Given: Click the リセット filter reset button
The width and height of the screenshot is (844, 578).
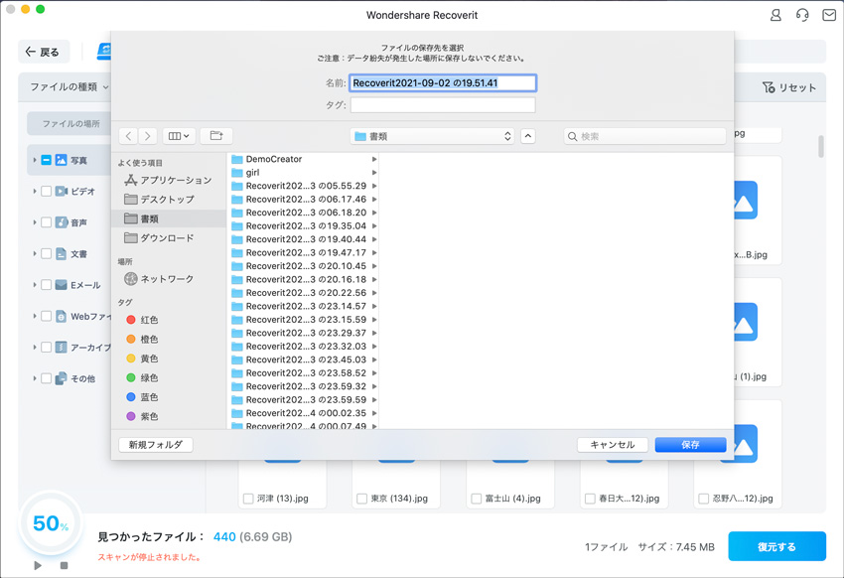Looking at the screenshot, I should [789, 87].
